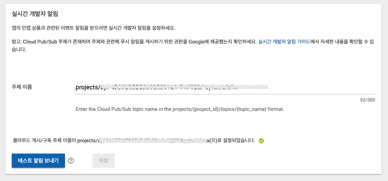Screen dimensions: 388x181
Task: Click the 실시간 개발자 알림 heading
Action: point(35,14)
